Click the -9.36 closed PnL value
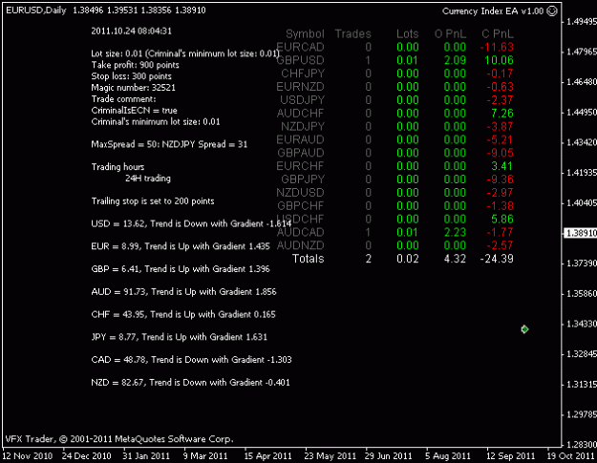The image size is (597, 463). pos(500,179)
